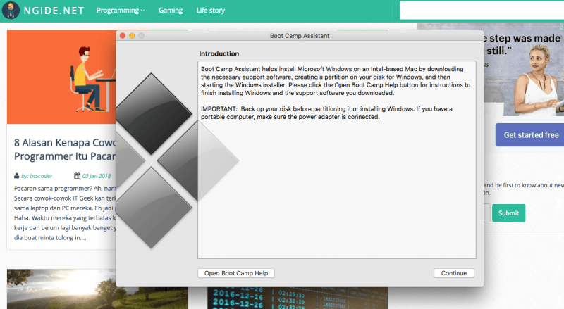
Task: Click the newsletter email input field
Action: pyautogui.click(x=486, y=213)
